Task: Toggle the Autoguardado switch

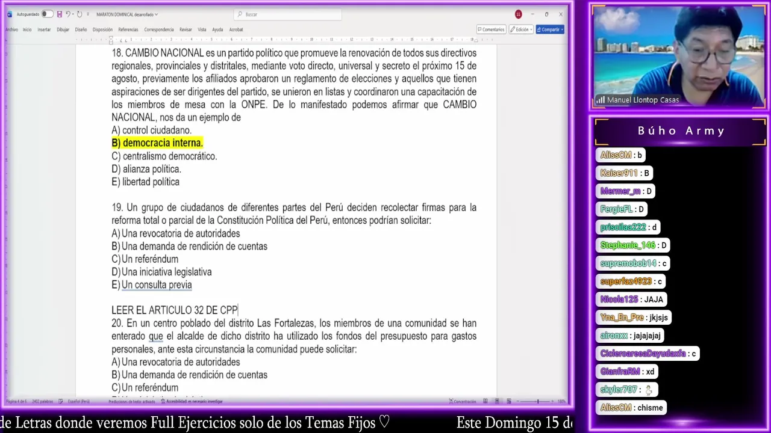Action: [x=46, y=14]
